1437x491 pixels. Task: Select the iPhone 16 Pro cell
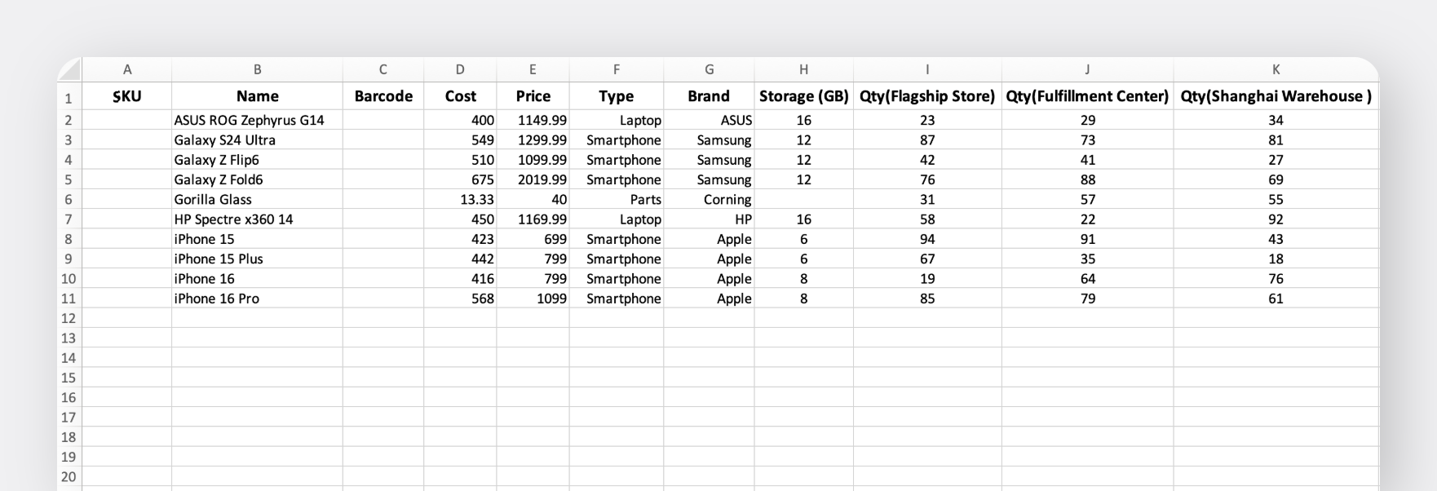point(257,299)
